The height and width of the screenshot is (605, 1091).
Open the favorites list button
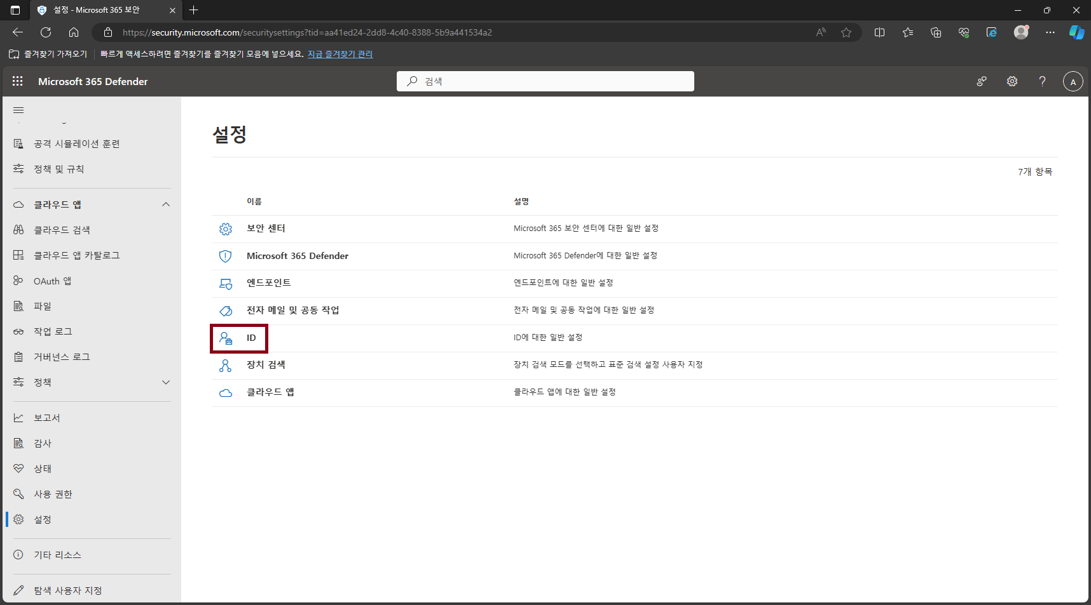pyautogui.click(x=908, y=32)
